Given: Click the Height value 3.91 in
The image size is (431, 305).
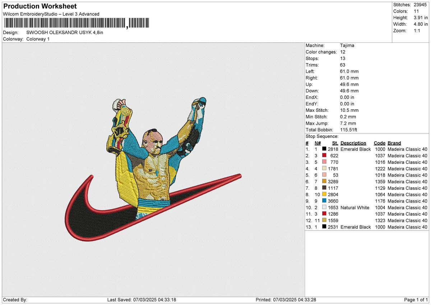Looking at the screenshot, I should (421, 18).
